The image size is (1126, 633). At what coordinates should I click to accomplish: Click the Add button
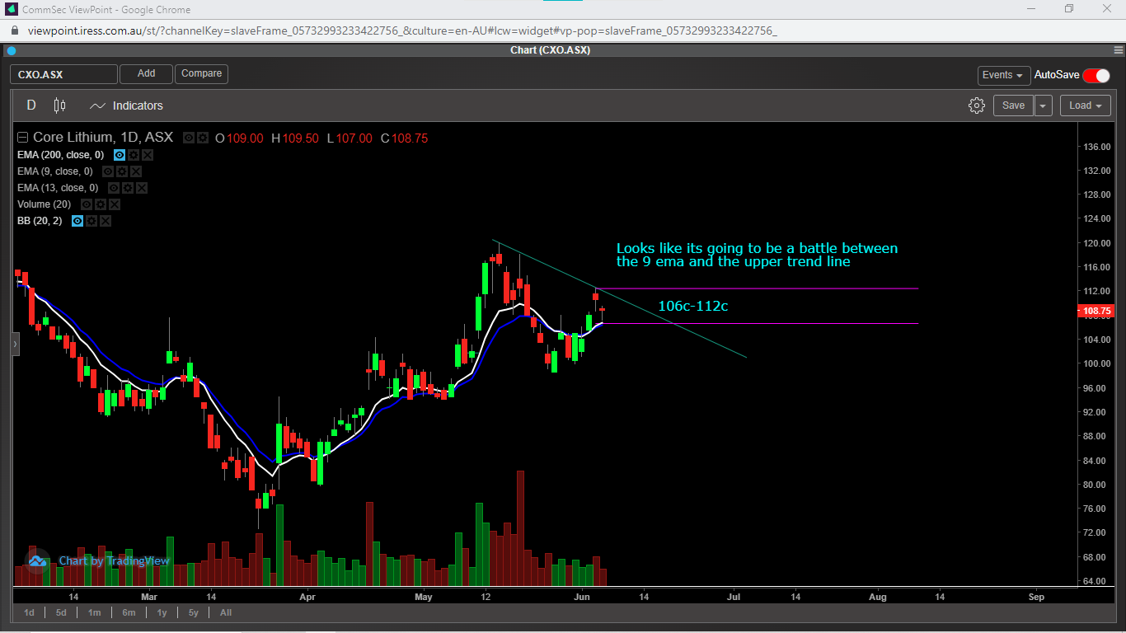tap(146, 73)
